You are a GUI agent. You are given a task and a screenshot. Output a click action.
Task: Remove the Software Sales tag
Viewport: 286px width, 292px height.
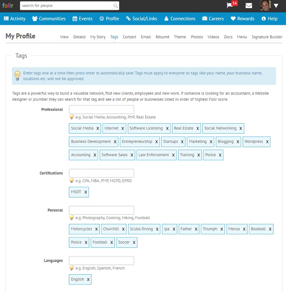(x=132, y=155)
